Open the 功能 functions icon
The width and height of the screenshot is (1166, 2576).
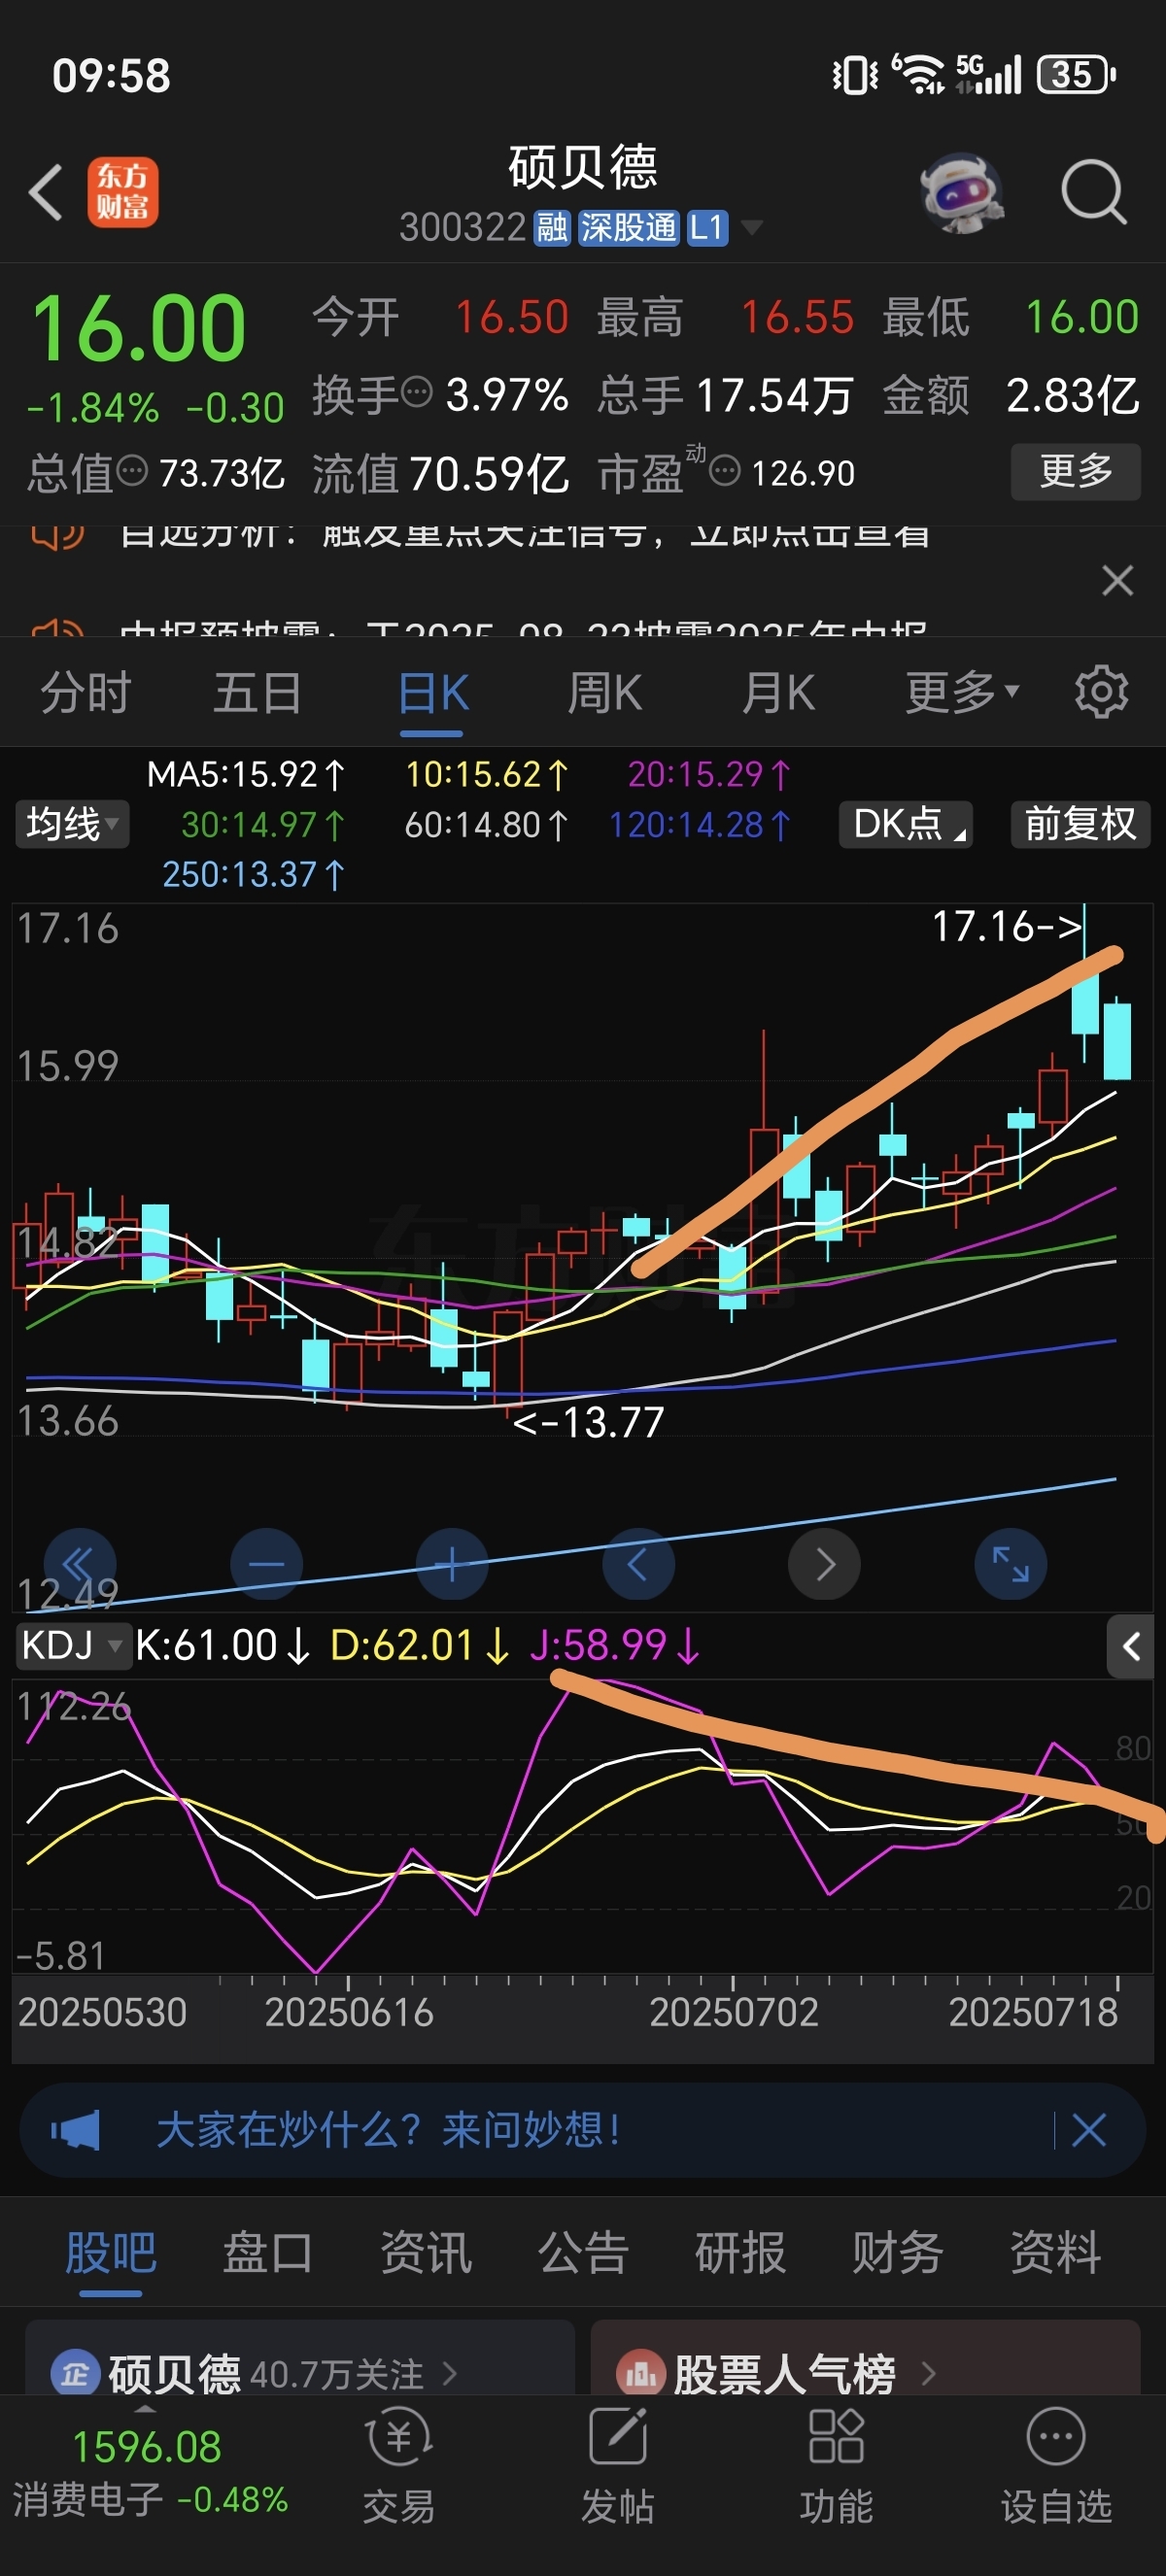tap(836, 2465)
